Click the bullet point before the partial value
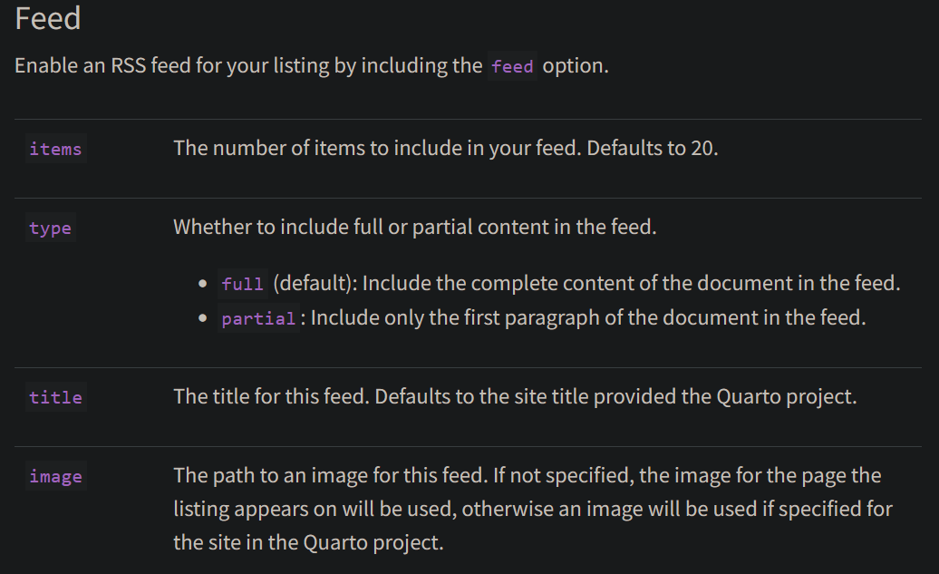This screenshot has width=939, height=574. tap(203, 318)
